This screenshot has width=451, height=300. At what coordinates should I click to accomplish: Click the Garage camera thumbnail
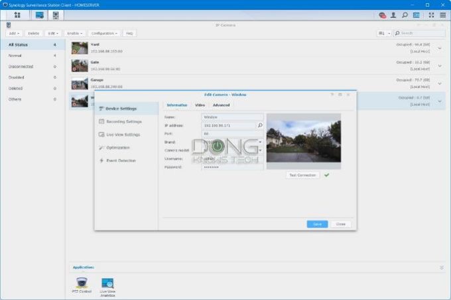click(x=80, y=83)
